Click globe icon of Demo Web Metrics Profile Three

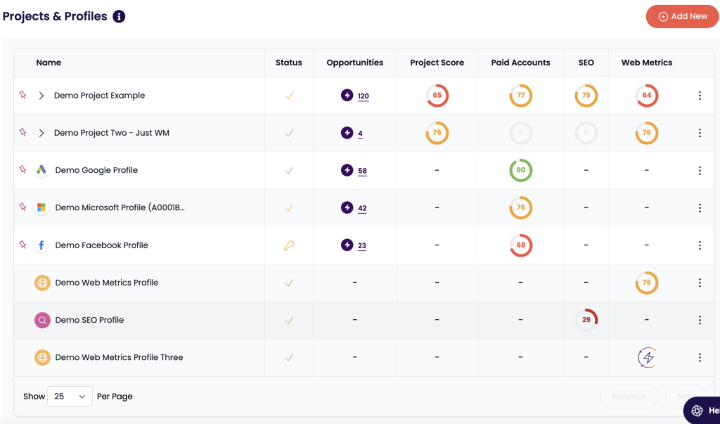point(42,357)
